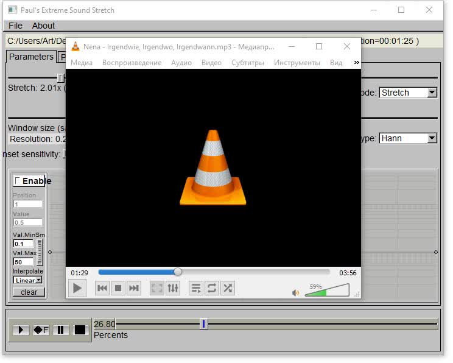Open the Видео menu
453x363 pixels.
pos(211,63)
